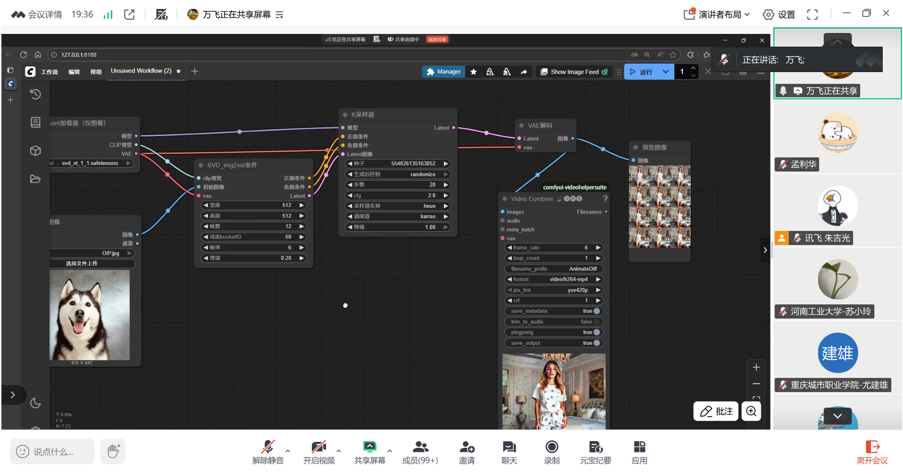Toggle the pingpong switch

coord(596,332)
